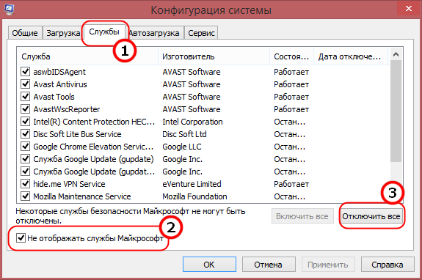Click the Отмена button
422x280 pixels.
pyautogui.click(x=269, y=265)
